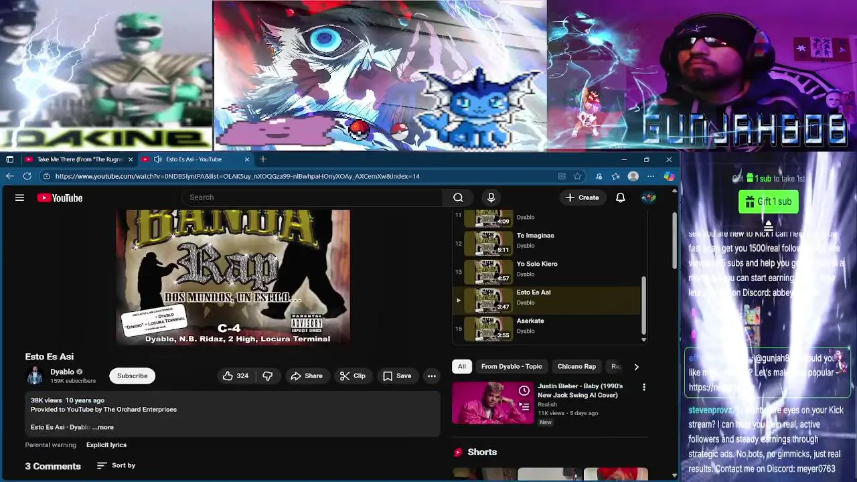This screenshot has width=857, height=482.
Task: Open the browser favorites list icon
Action: [615, 176]
